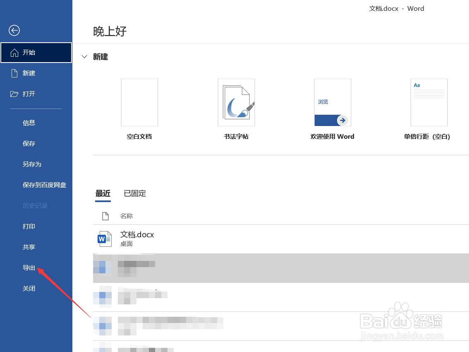Screen dimensions: 469x352
Task: Click the Word document icon next to 文档.docx
Action: coord(105,239)
